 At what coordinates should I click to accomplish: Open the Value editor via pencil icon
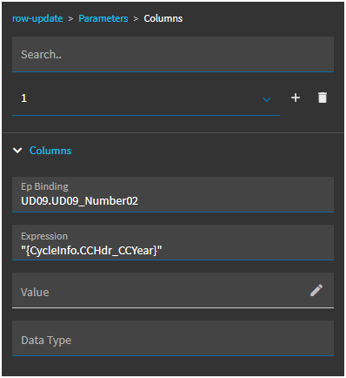(316, 290)
